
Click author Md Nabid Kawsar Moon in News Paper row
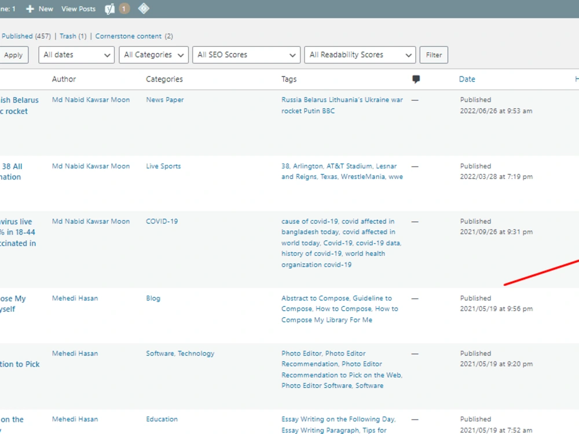[x=91, y=100]
